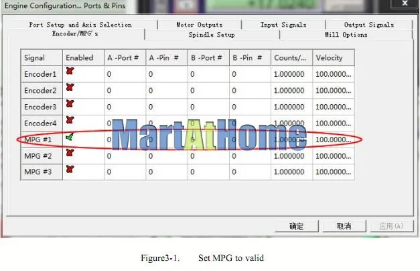Edit Encoder1 A -Port # cell

click(x=125, y=74)
